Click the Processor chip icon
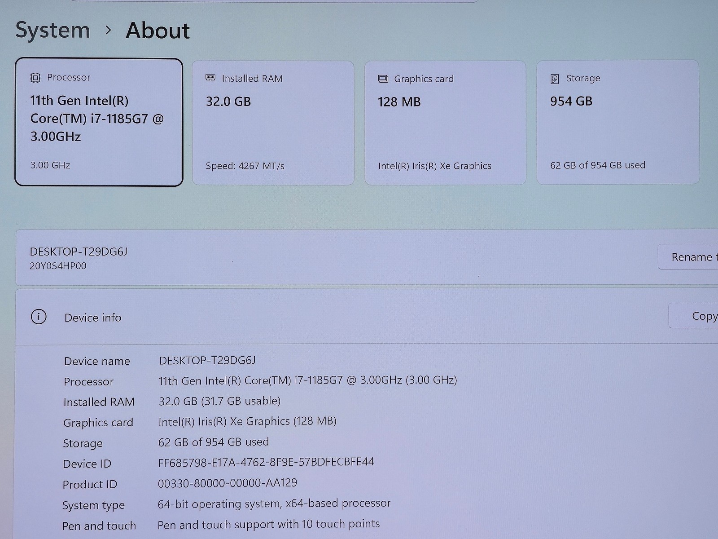The width and height of the screenshot is (718, 539). pyautogui.click(x=35, y=78)
